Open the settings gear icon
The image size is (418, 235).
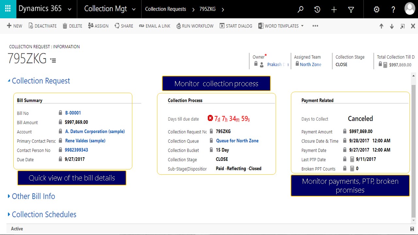377,9
